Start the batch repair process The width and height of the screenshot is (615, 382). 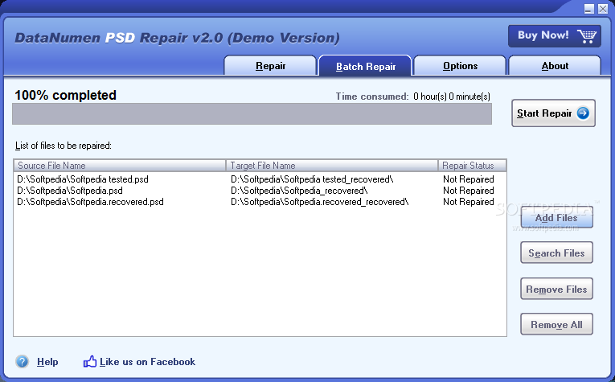tap(553, 113)
